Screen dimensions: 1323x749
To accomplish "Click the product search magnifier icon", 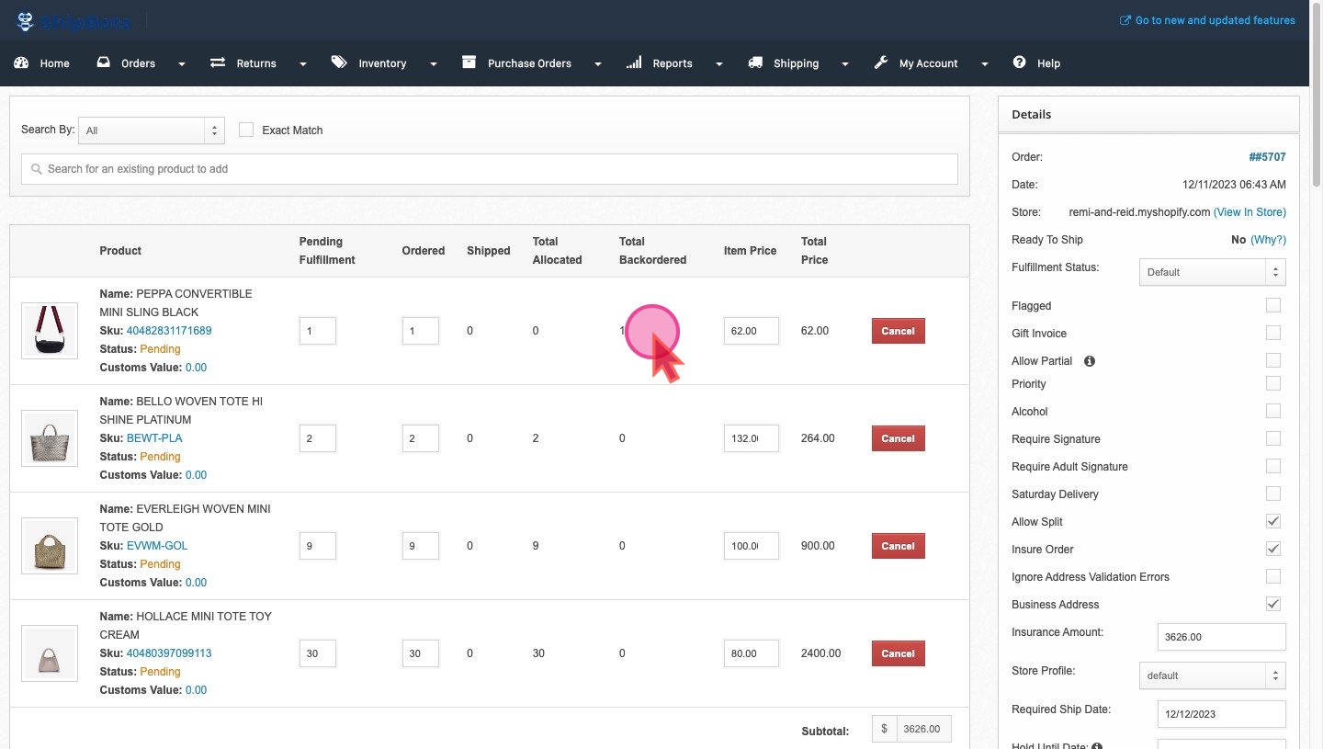I will pyautogui.click(x=37, y=169).
